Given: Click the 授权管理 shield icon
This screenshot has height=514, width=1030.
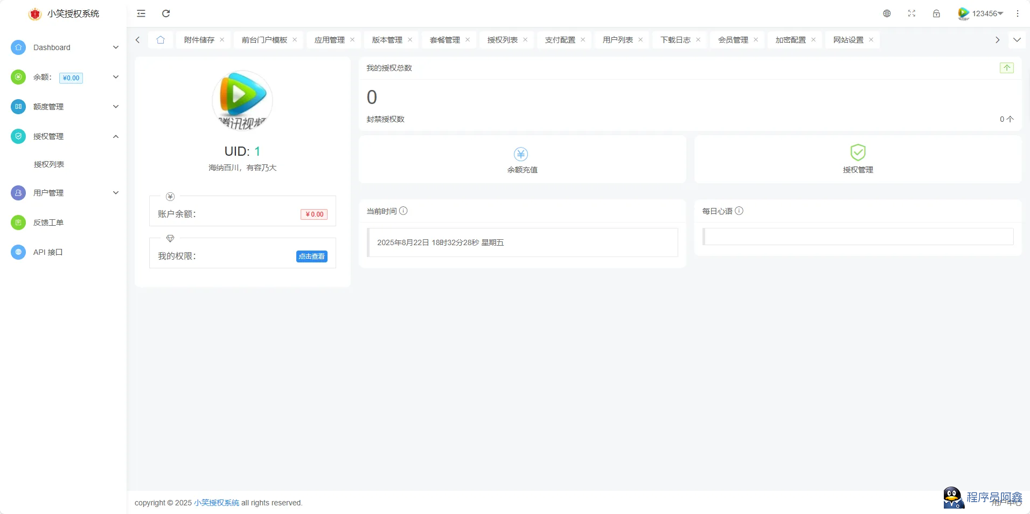Looking at the screenshot, I should pyautogui.click(x=858, y=153).
